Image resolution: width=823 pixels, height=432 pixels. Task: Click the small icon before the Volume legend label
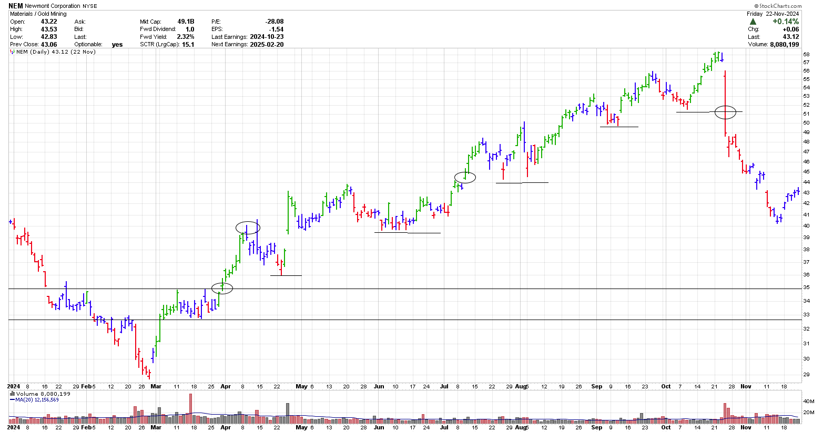tap(13, 394)
